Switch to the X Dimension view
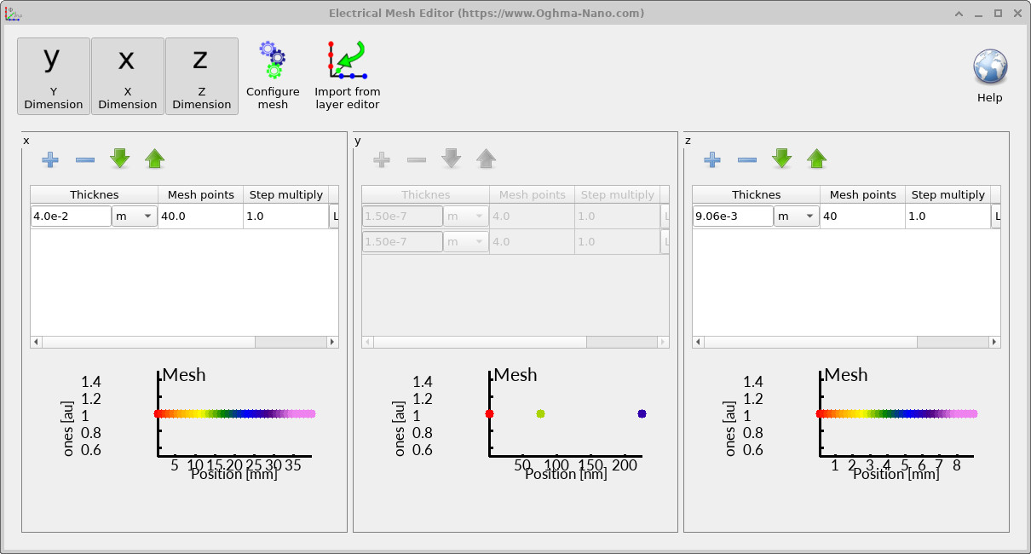This screenshot has height=554, width=1031. click(127, 75)
